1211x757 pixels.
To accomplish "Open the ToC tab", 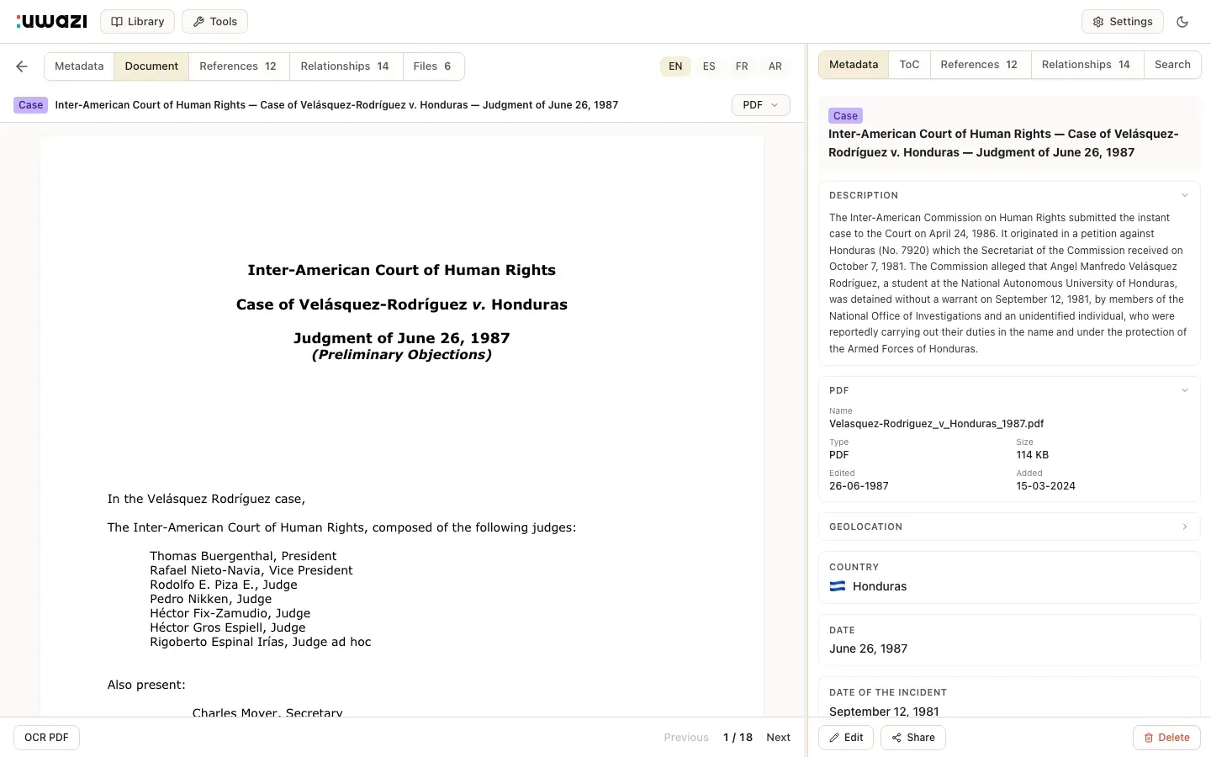I will point(909,64).
